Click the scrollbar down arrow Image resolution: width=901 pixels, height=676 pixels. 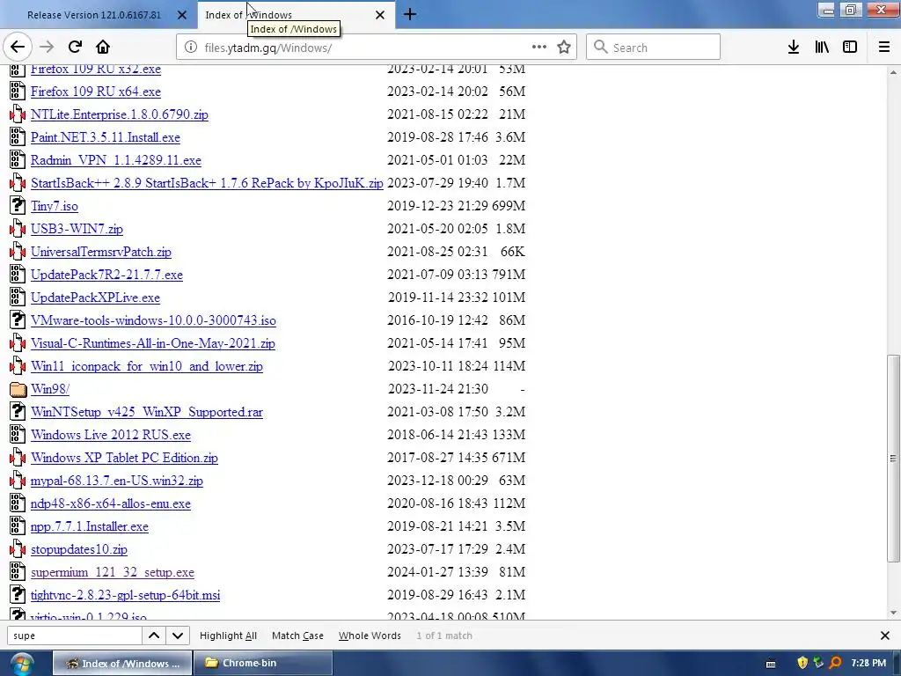pos(893,613)
